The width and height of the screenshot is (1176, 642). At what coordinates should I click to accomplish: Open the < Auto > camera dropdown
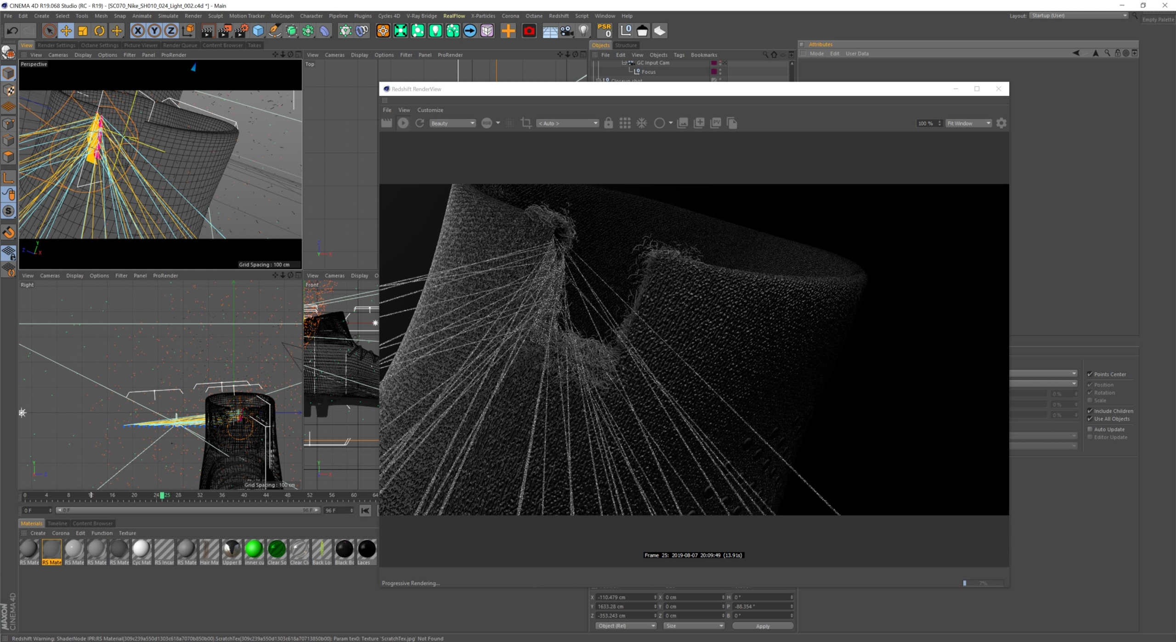pyautogui.click(x=568, y=123)
